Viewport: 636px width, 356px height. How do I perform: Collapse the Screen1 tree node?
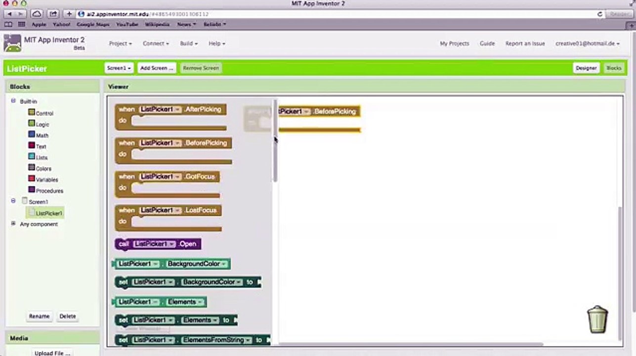(13, 201)
